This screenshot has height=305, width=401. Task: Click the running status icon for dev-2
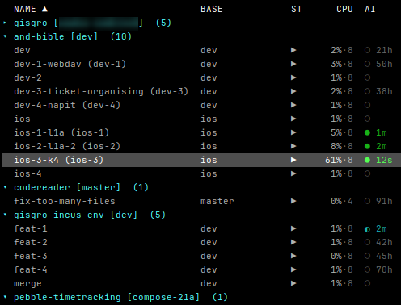(293, 77)
